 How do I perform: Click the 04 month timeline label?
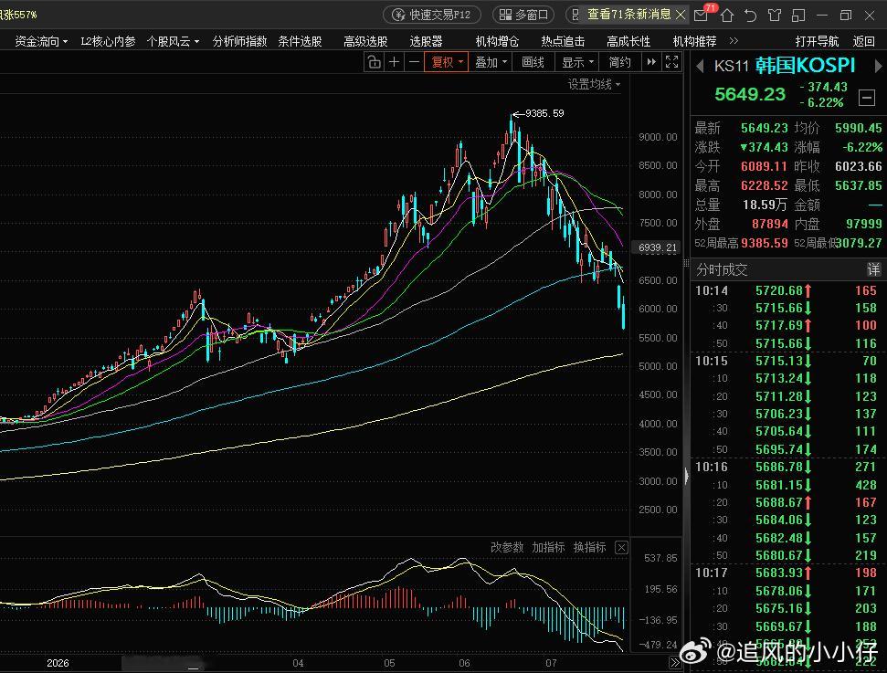[x=298, y=663]
